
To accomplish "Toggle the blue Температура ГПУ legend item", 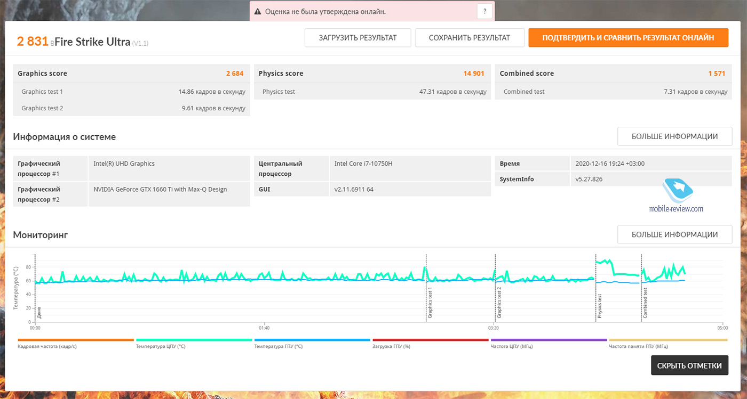I will coord(313,343).
